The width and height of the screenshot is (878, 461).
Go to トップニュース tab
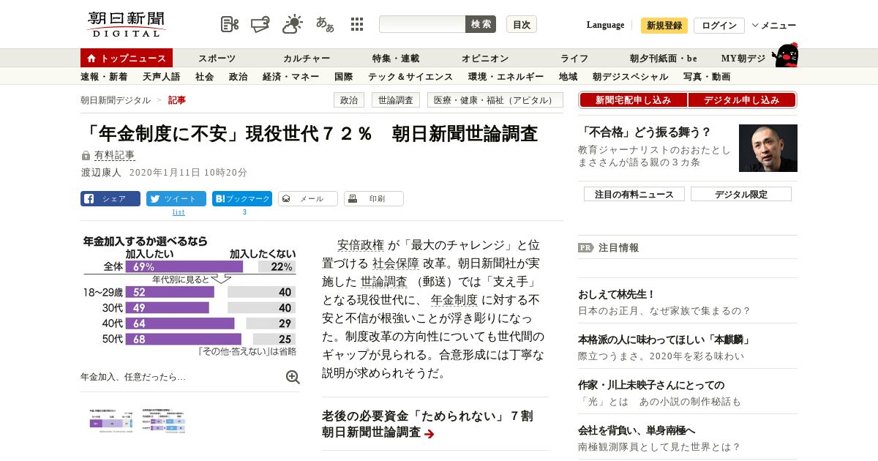(x=127, y=58)
